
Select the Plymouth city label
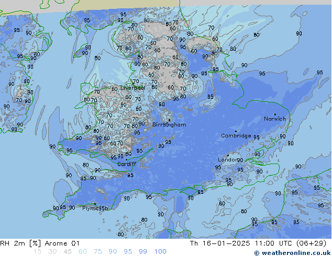pos(95,208)
